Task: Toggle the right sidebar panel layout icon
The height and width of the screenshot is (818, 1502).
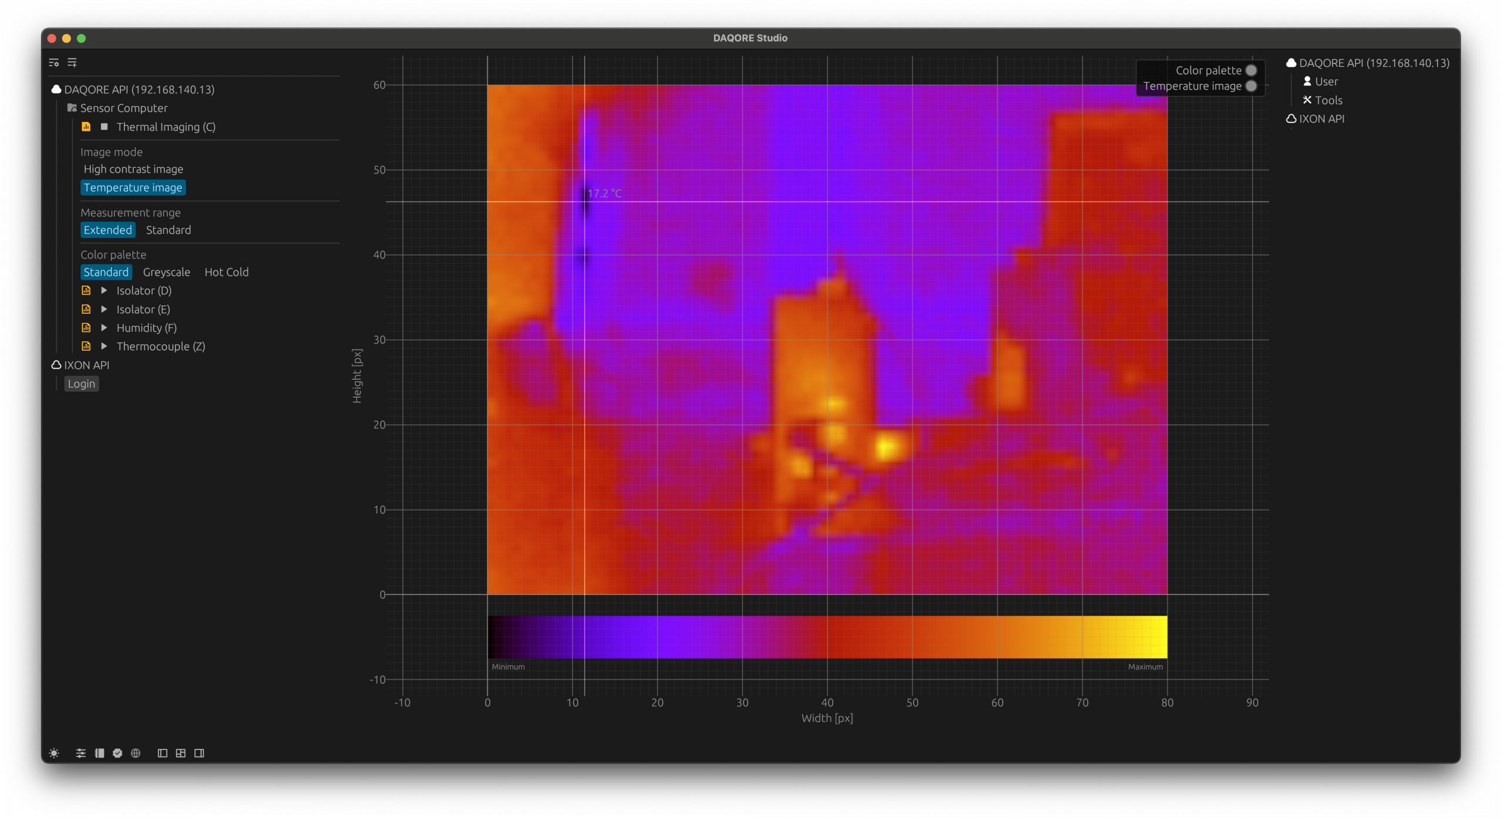Action: pos(199,753)
